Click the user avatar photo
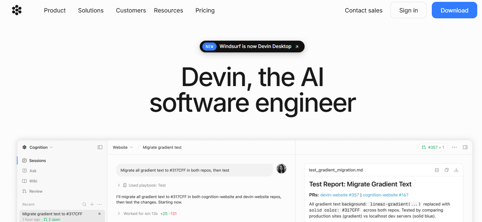The width and height of the screenshot is (482, 222). [282, 169]
